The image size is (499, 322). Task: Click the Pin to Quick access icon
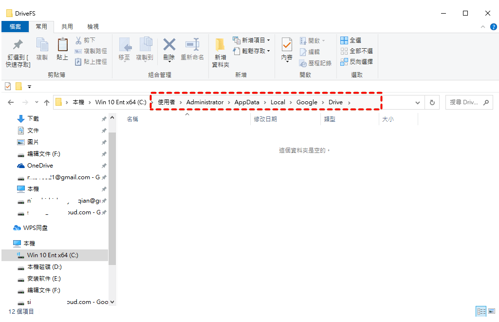tap(18, 45)
